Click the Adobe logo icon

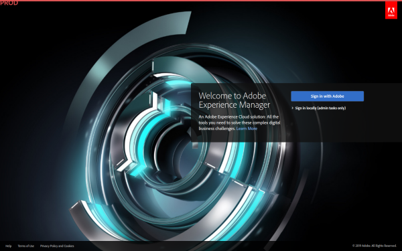click(x=391, y=10)
